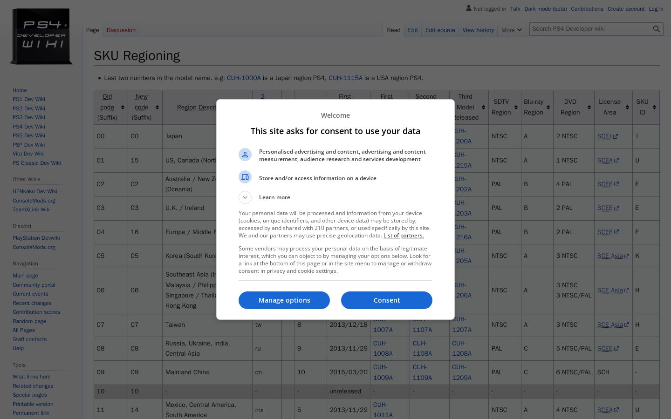Open Current events link
Image resolution: width=671 pixels, height=419 pixels.
click(30, 294)
